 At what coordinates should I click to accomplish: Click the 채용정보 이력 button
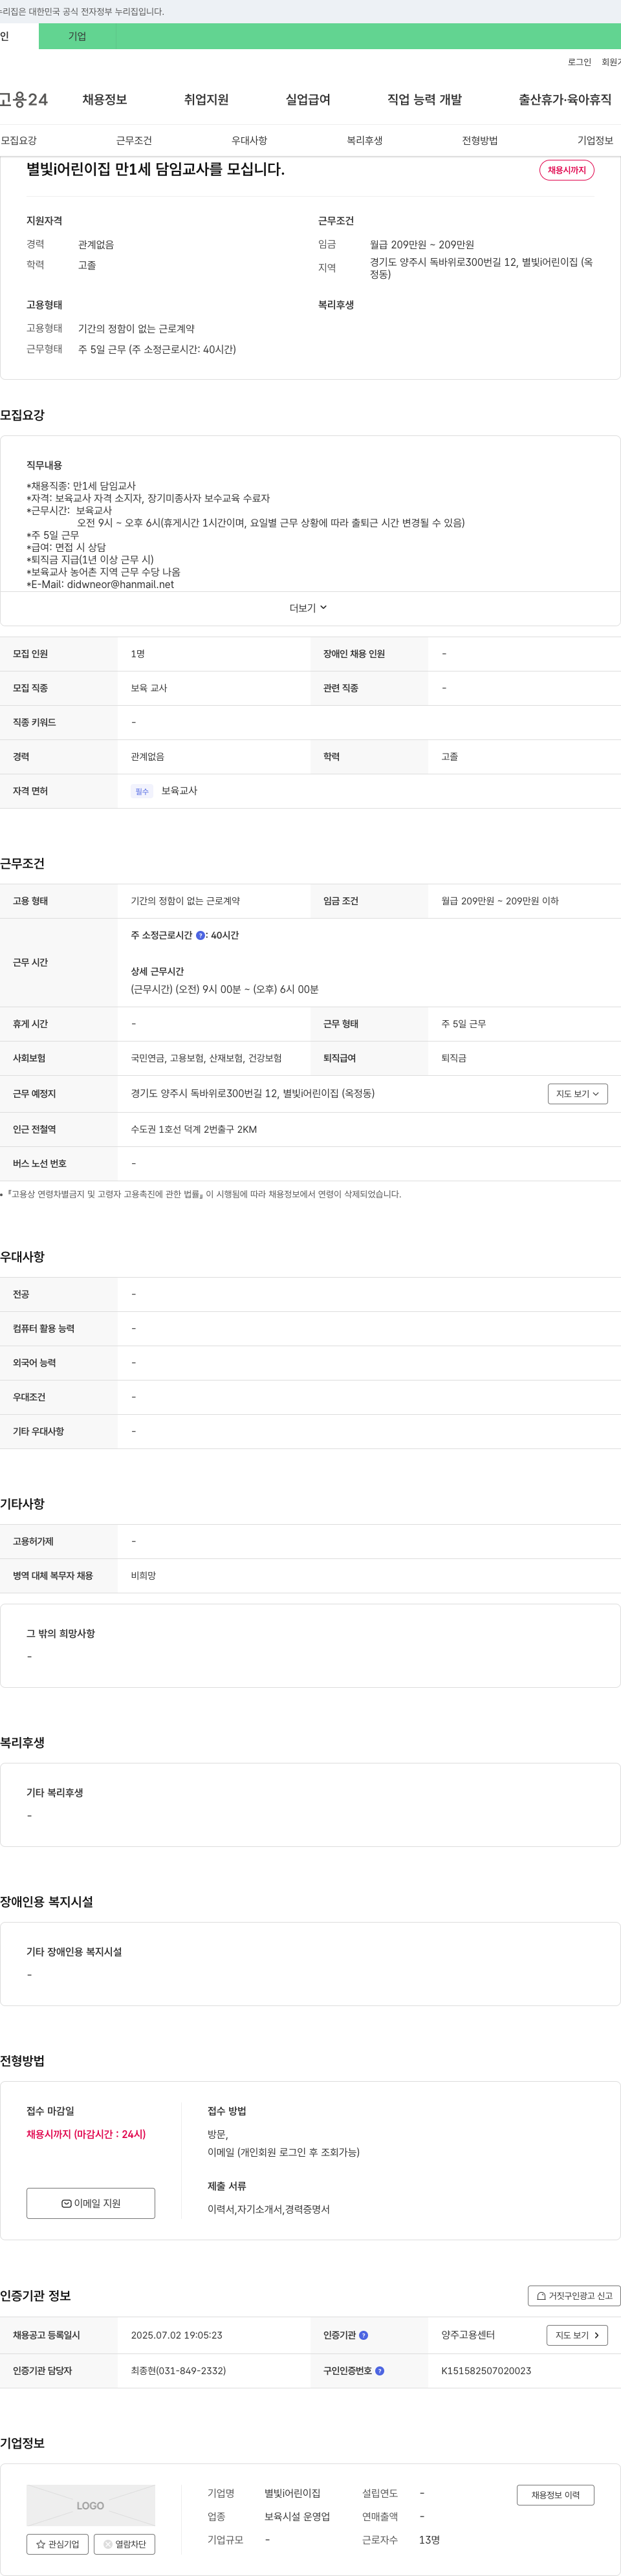555,2495
